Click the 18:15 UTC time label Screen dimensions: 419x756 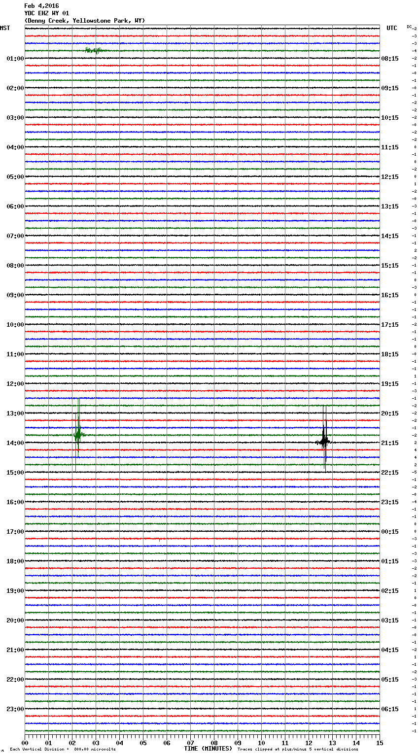[x=390, y=354]
